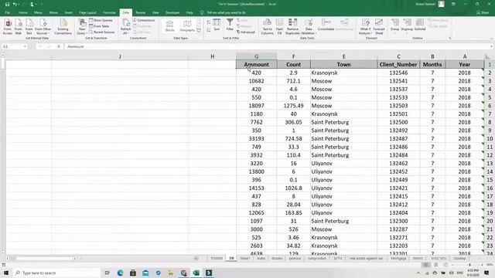Screen dimensions: 495x278
Task: Toggle the Filter funnel
Action: pyautogui.click(x=230, y=25)
